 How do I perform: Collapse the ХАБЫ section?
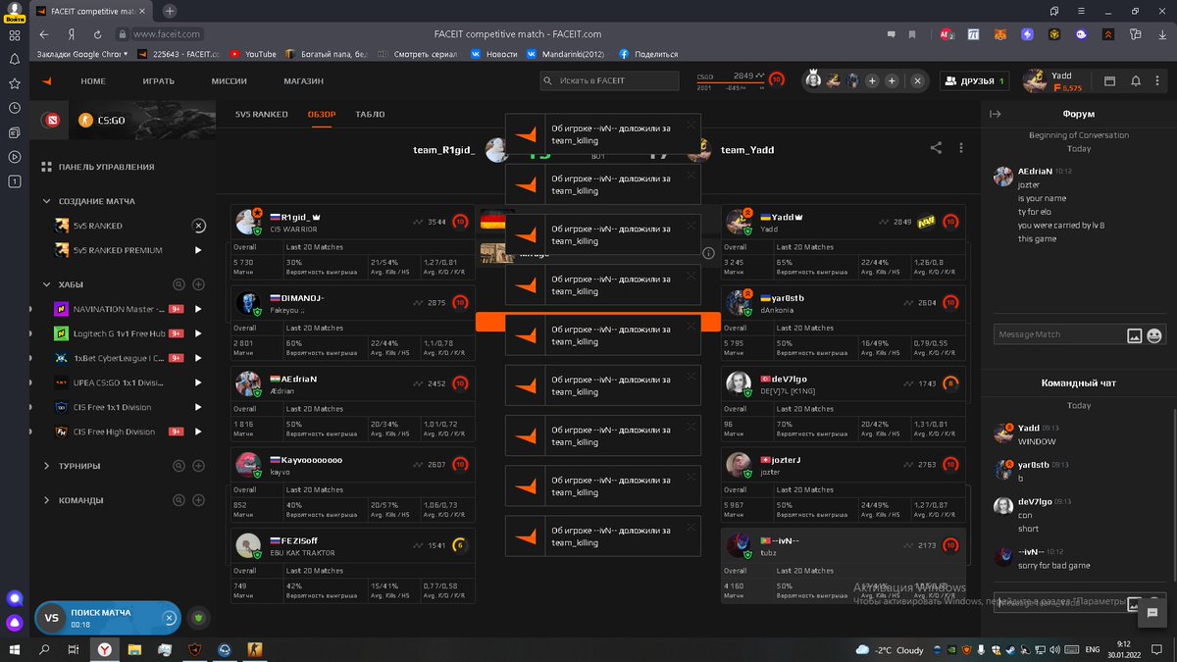[46, 284]
